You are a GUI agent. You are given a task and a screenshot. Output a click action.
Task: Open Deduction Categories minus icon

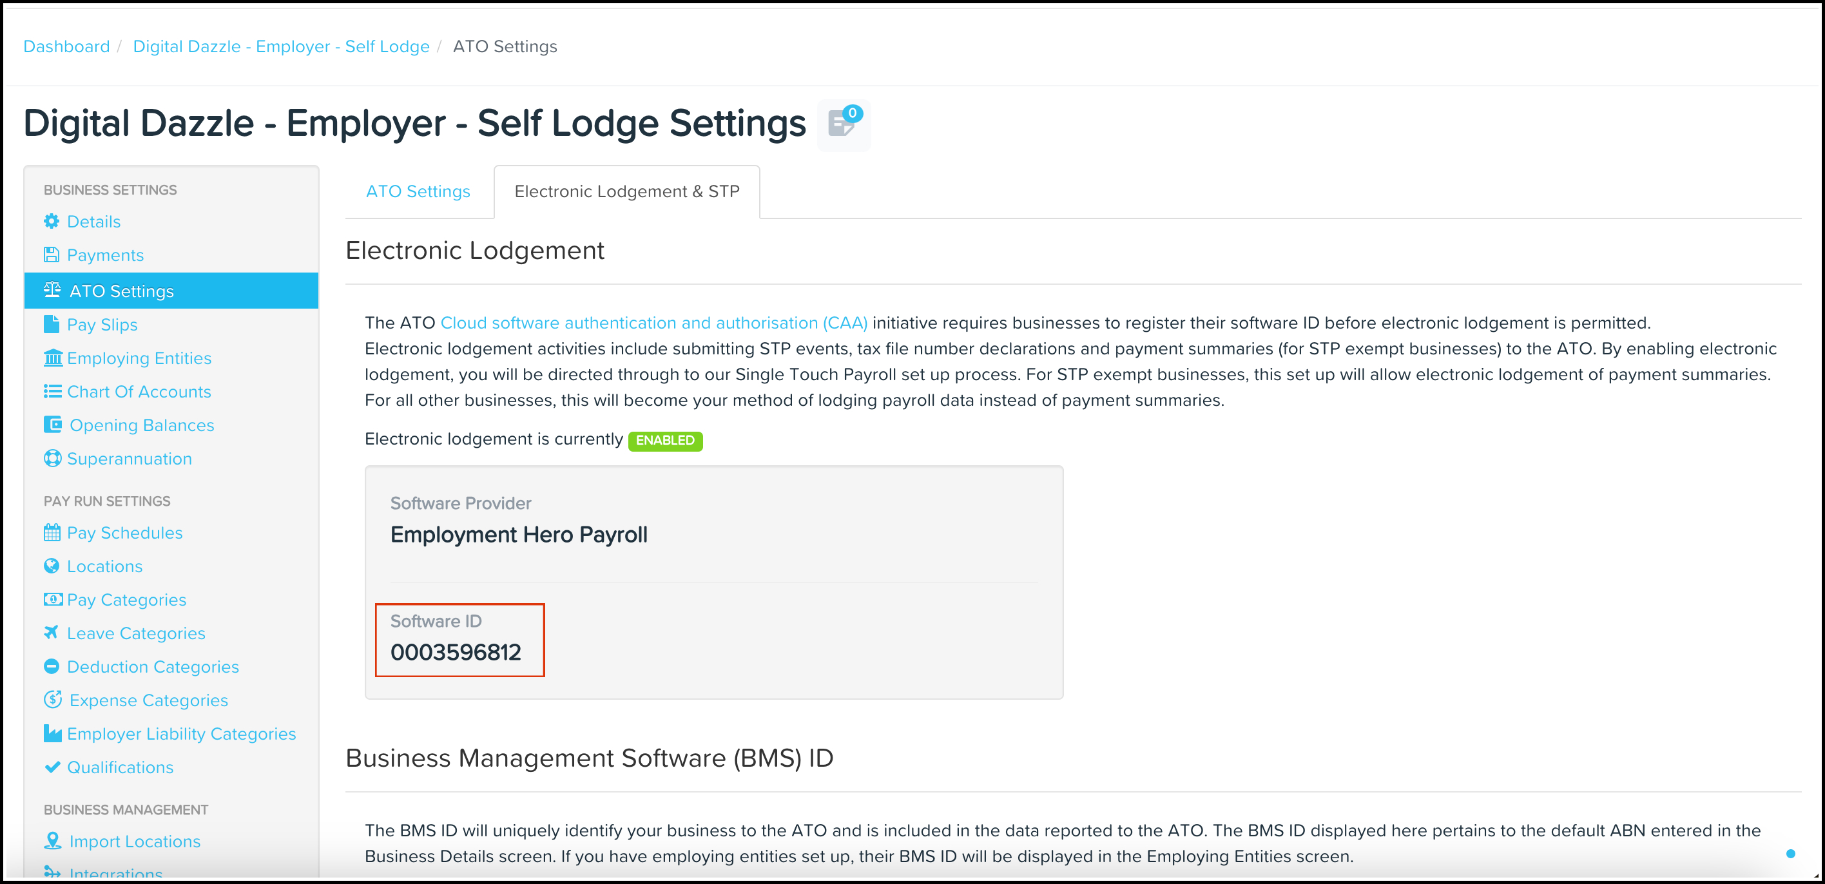click(52, 666)
